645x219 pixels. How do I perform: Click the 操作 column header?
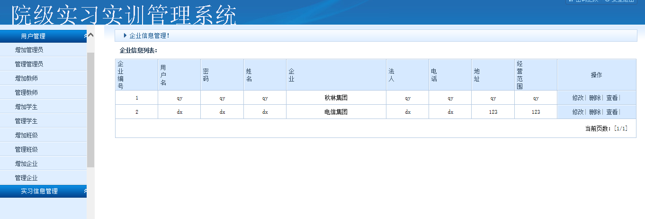(x=597, y=74)
